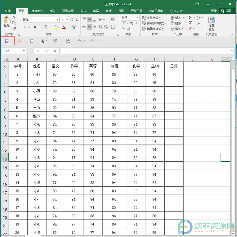
Task: Click 共享 Share button
Action: [x=226, y=11]
